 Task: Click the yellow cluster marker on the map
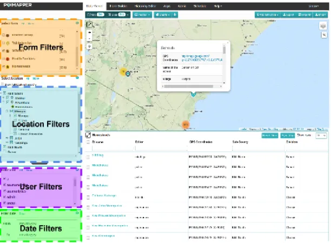[123, 71]
